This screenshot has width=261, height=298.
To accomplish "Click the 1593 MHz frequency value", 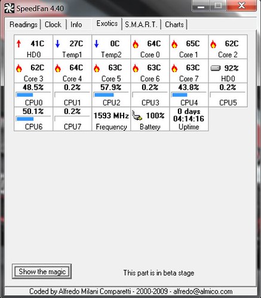I will [111, 116].
